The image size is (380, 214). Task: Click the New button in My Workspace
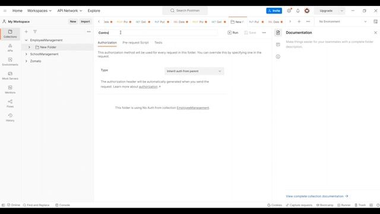pyautogui.click(x=73, y=21)
